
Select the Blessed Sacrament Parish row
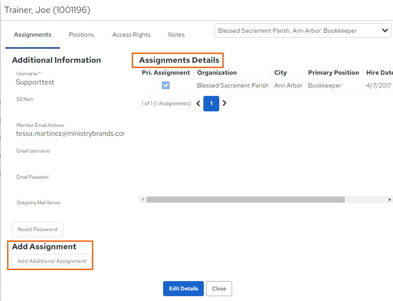point(266,85)
